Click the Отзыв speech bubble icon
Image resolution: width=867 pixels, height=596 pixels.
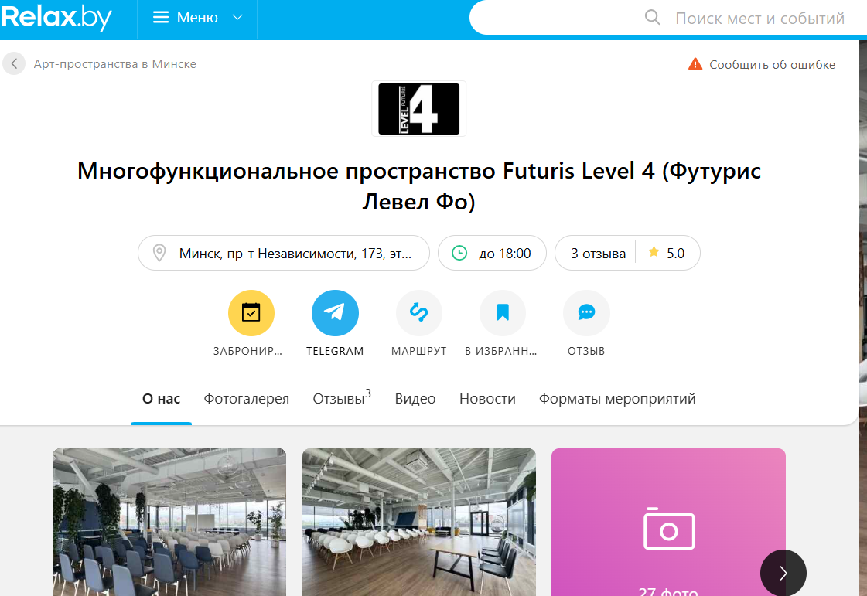coord(586,313)
